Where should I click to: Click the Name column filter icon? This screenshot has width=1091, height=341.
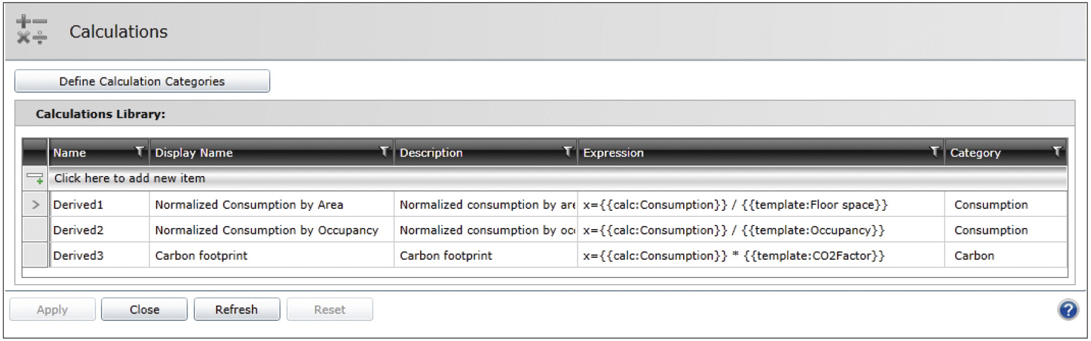(x=139, y=152)
